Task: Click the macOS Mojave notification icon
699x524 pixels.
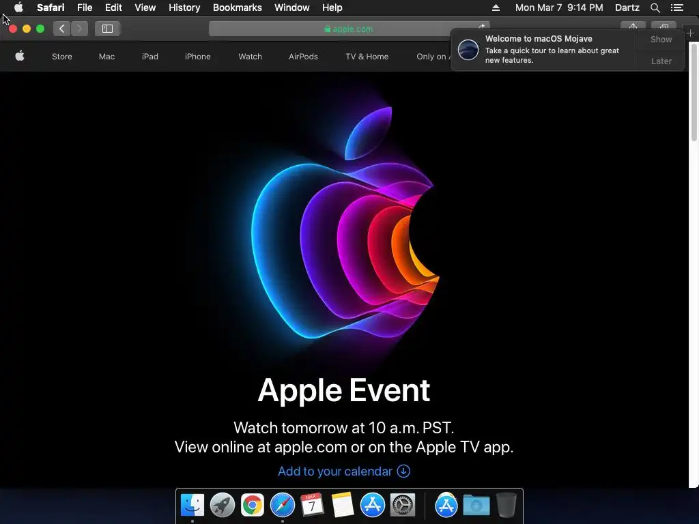Action: [x=468, y=49]
